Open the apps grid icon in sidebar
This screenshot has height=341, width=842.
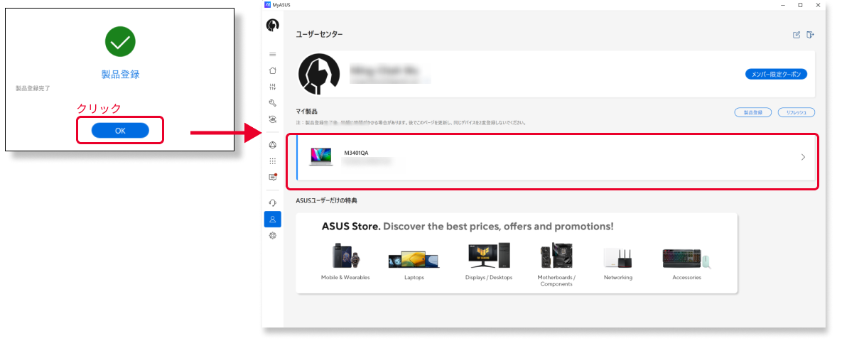click(272, 161)
